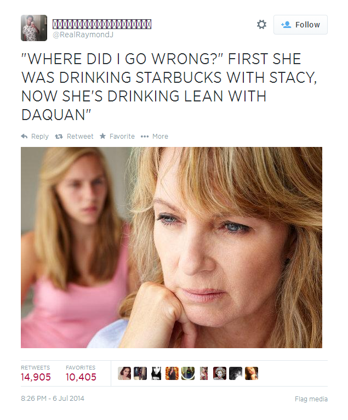Screen dimensions: 348x420
Task: View the 10,405 favorites list
Action: [x=81, y=377]
